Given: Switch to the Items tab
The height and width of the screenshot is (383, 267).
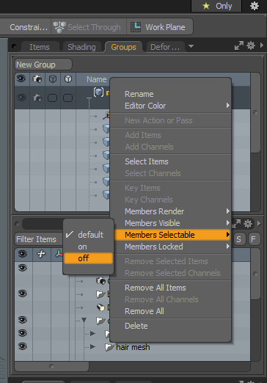Looking at the screenshot, I should point(40,47).
